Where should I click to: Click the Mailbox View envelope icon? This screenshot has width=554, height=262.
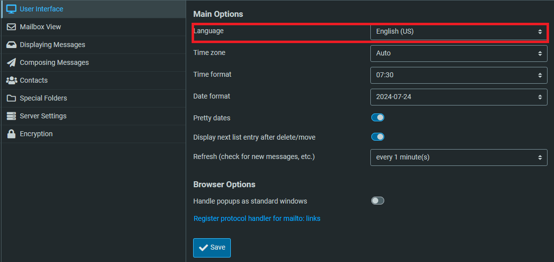11,27
